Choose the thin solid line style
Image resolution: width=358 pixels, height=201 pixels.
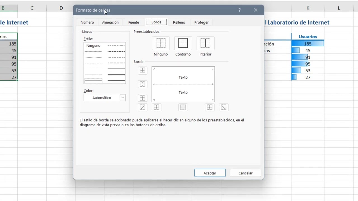tap(93, 81)
